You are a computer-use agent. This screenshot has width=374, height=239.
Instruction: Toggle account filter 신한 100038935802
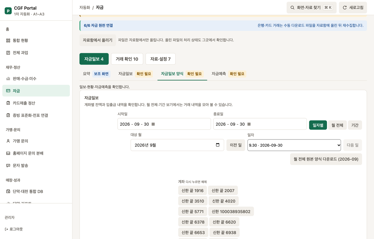pyautogui.click(x=231, y=212)
